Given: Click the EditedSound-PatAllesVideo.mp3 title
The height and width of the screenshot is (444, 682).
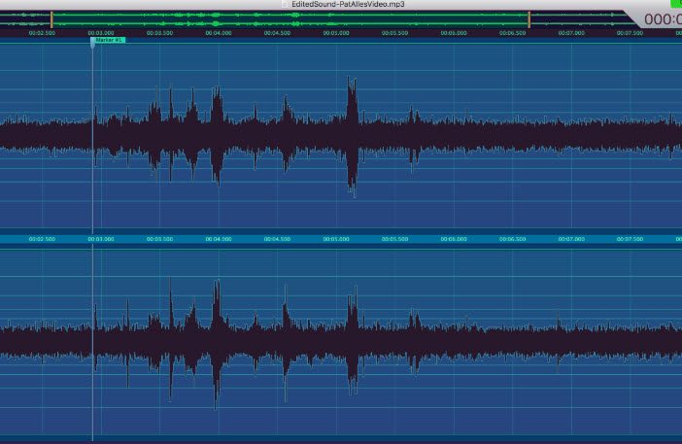Looking at the screenshot, I should coord(348,4).
